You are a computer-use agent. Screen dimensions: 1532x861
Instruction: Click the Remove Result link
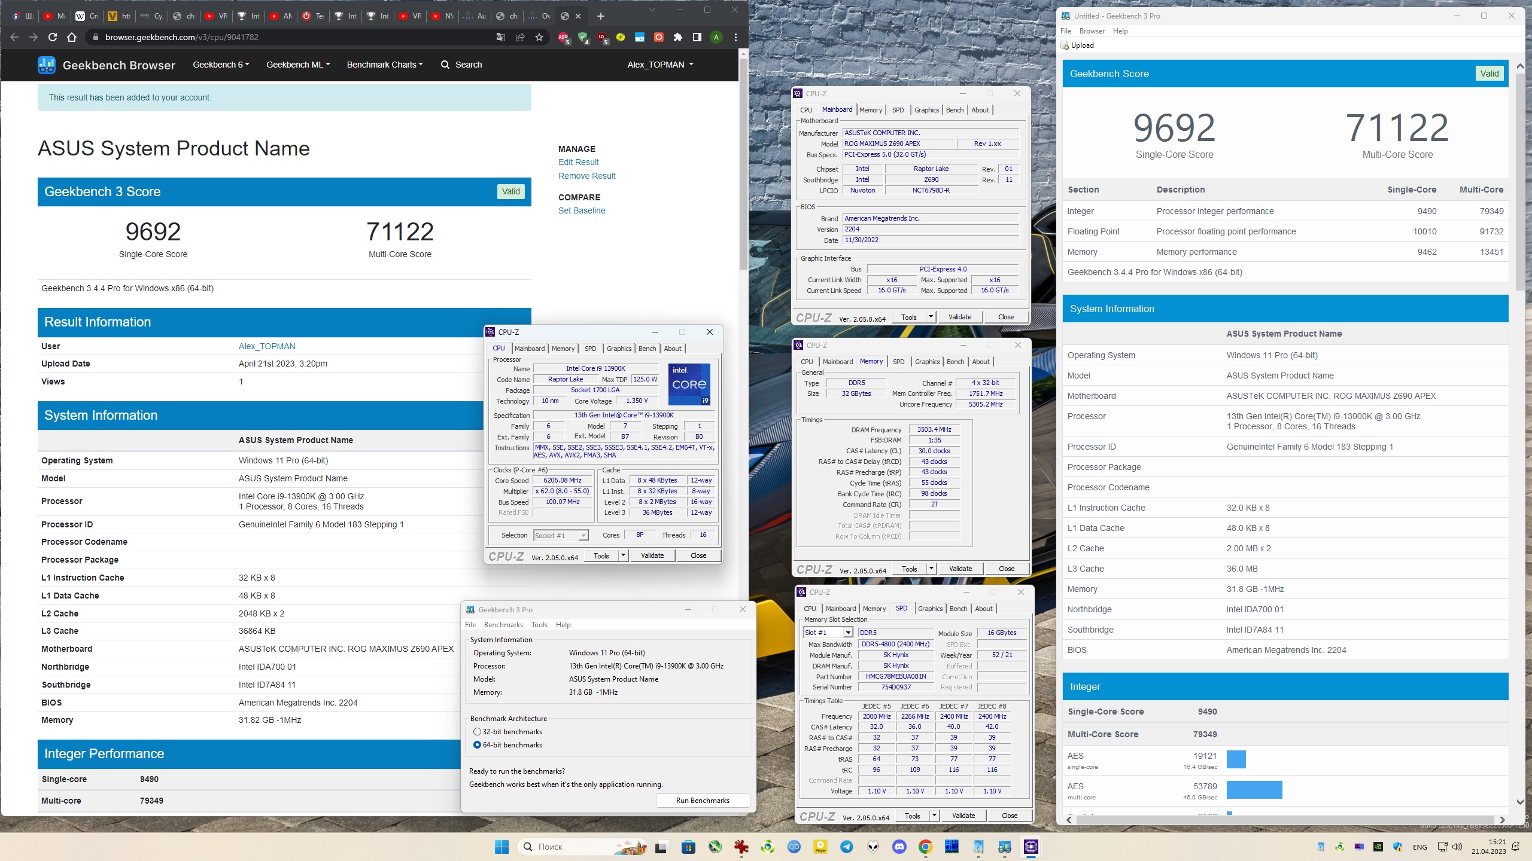click(586, 176)
